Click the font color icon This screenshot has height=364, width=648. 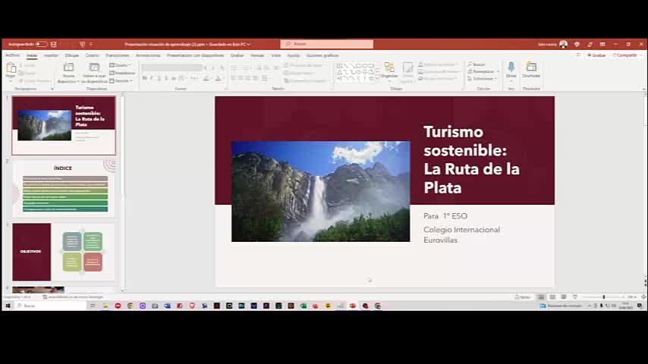(x=219, y=79)
